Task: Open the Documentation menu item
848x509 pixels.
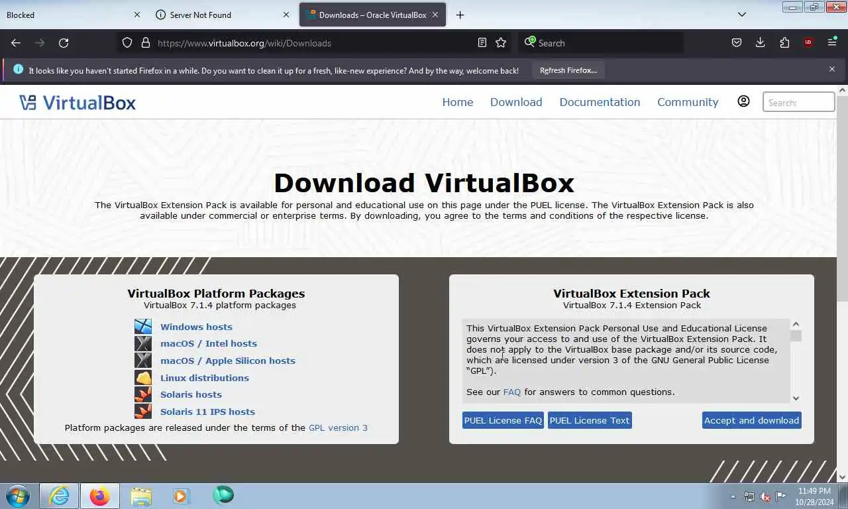Action: 600,102
